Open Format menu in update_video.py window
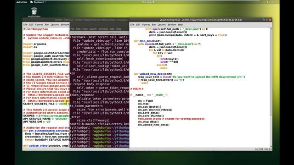Image resolution: width=294 pixels, height=165 pixels. coord(39,25)
